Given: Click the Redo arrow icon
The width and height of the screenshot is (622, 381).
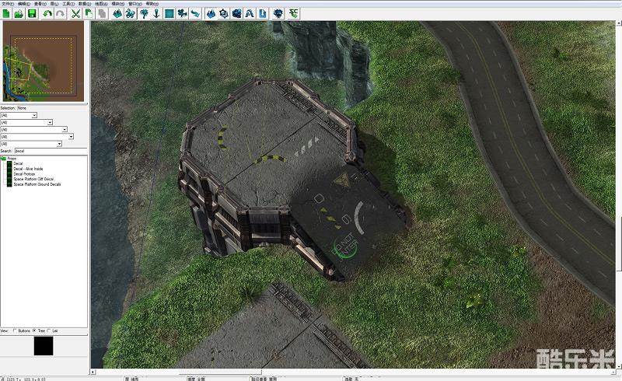Looking at the screenshot, I should [60, 13].
